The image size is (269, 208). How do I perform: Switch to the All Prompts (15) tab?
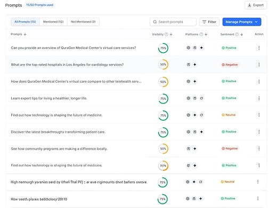click(25, 22)
